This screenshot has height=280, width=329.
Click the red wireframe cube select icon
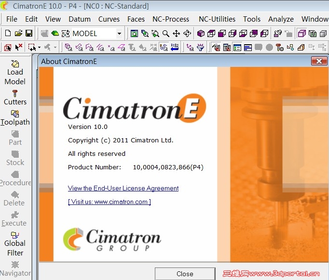click(x=8, y=48)
